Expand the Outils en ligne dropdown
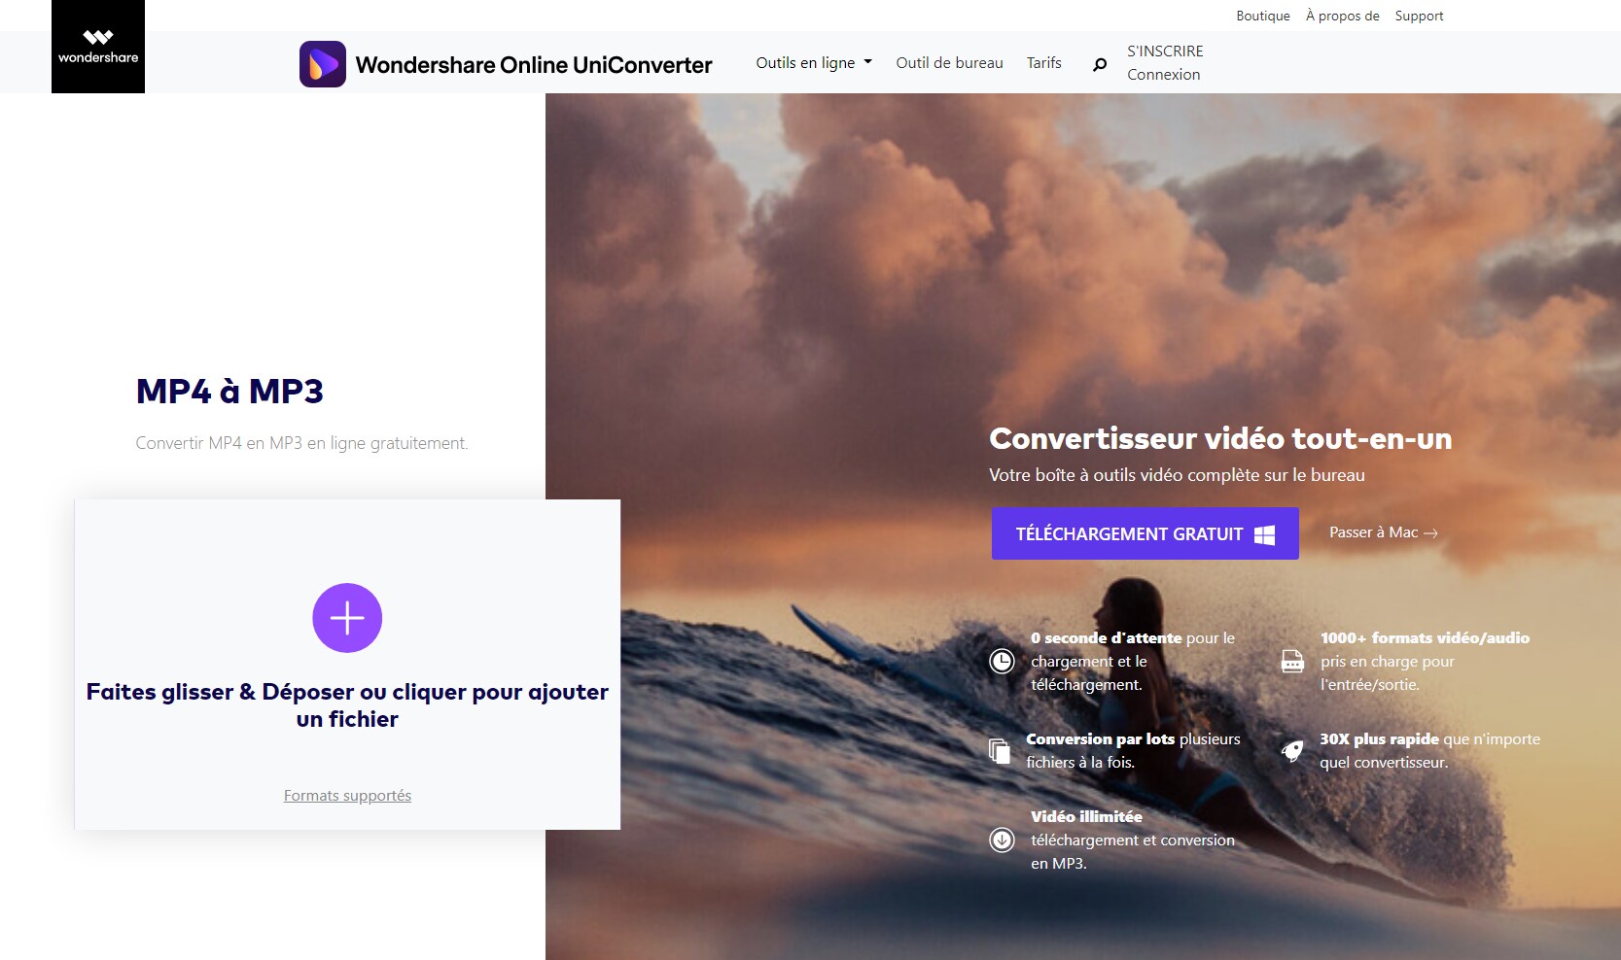1621x960 pixels. pos(814,62)
